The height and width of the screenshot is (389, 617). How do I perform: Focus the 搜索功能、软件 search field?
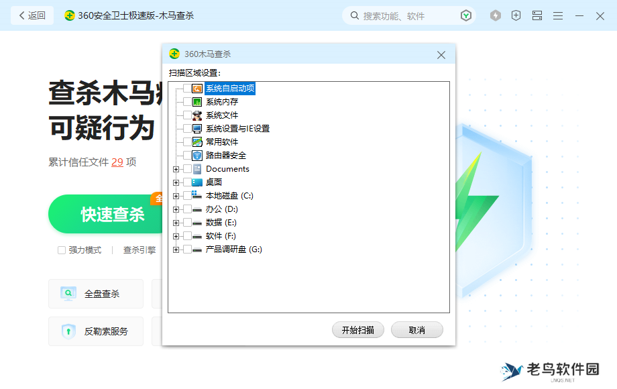click(409, 15)
